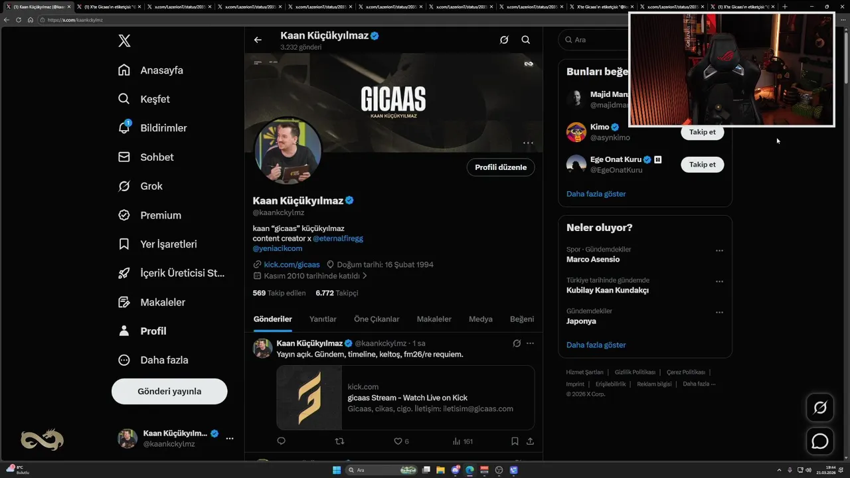The image size is (850, 478).
Task: Click Daha fazla göster under trends
Action: tap(596, 345)
